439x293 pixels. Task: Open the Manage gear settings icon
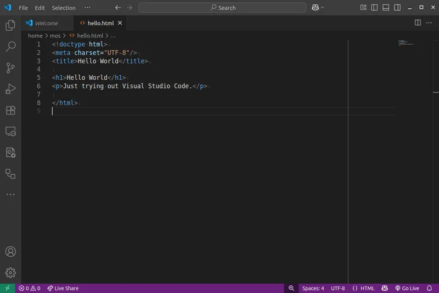click(x=10, y=273)
